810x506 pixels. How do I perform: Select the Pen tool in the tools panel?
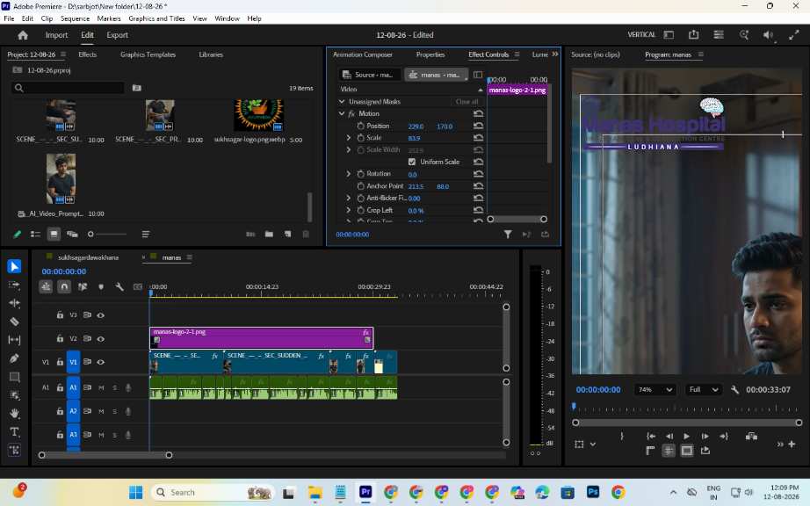pos(14,358)
